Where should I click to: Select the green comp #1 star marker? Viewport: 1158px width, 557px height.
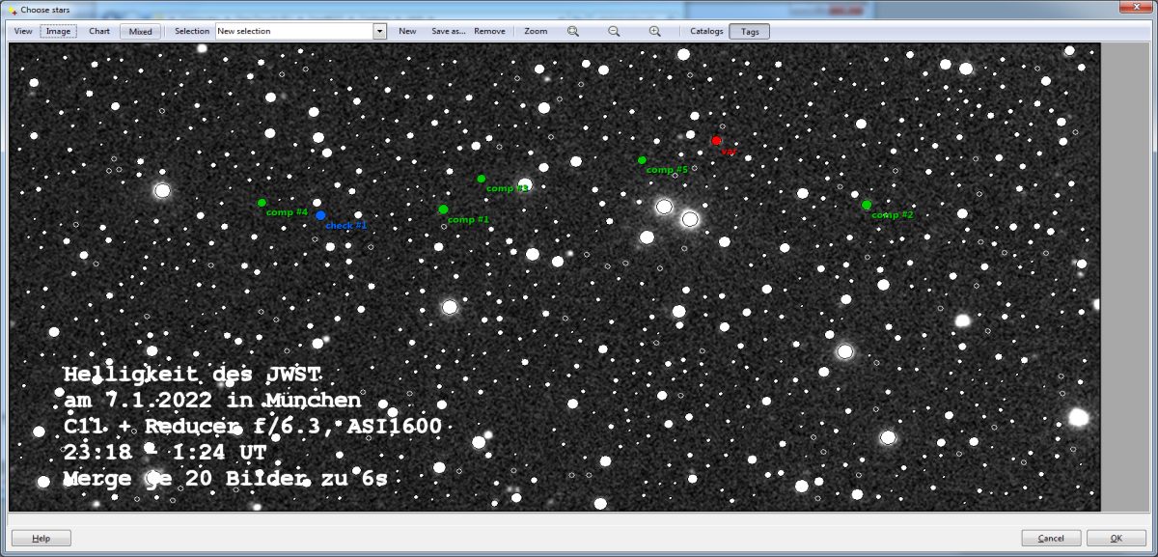[443, 209]
